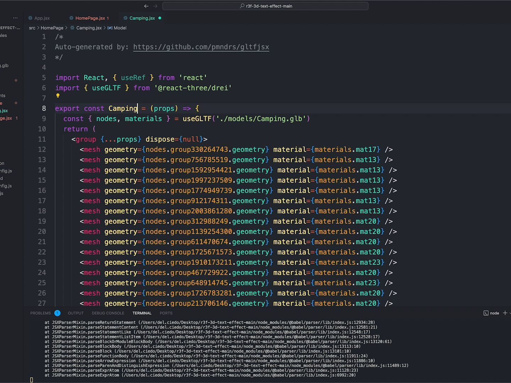Click useGLTF on line 9
Image resolution: width=511 pixels, height=383 pixels.
(x=197, y=119)
